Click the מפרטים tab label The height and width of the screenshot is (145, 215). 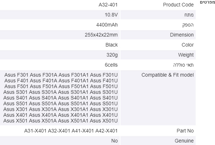207,3
